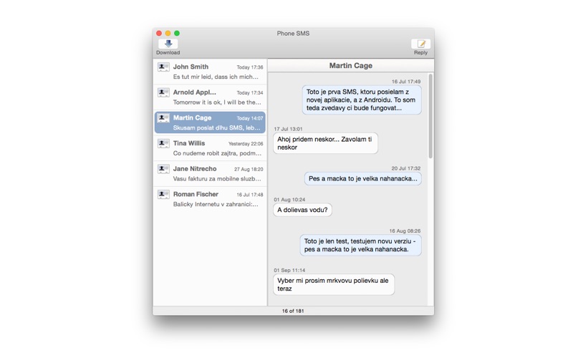Close the Phone SMS window
Image resolution: width=573 pixels, height=358 pixels.
159,33
